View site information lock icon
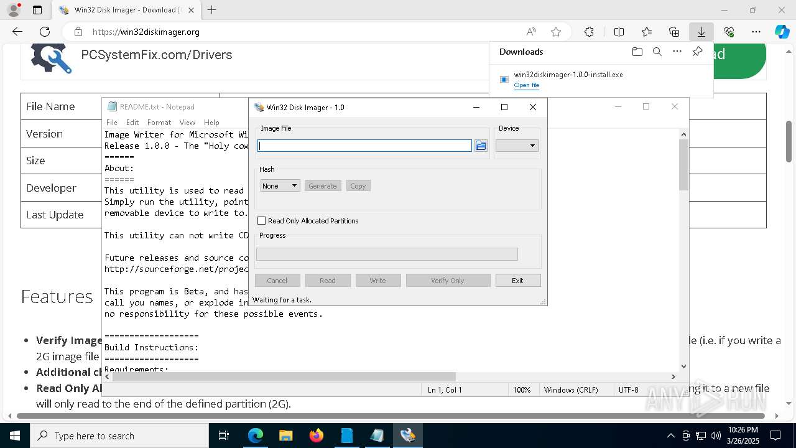The width and height of the screenshot is (796, 448). (x=78, y=32)
